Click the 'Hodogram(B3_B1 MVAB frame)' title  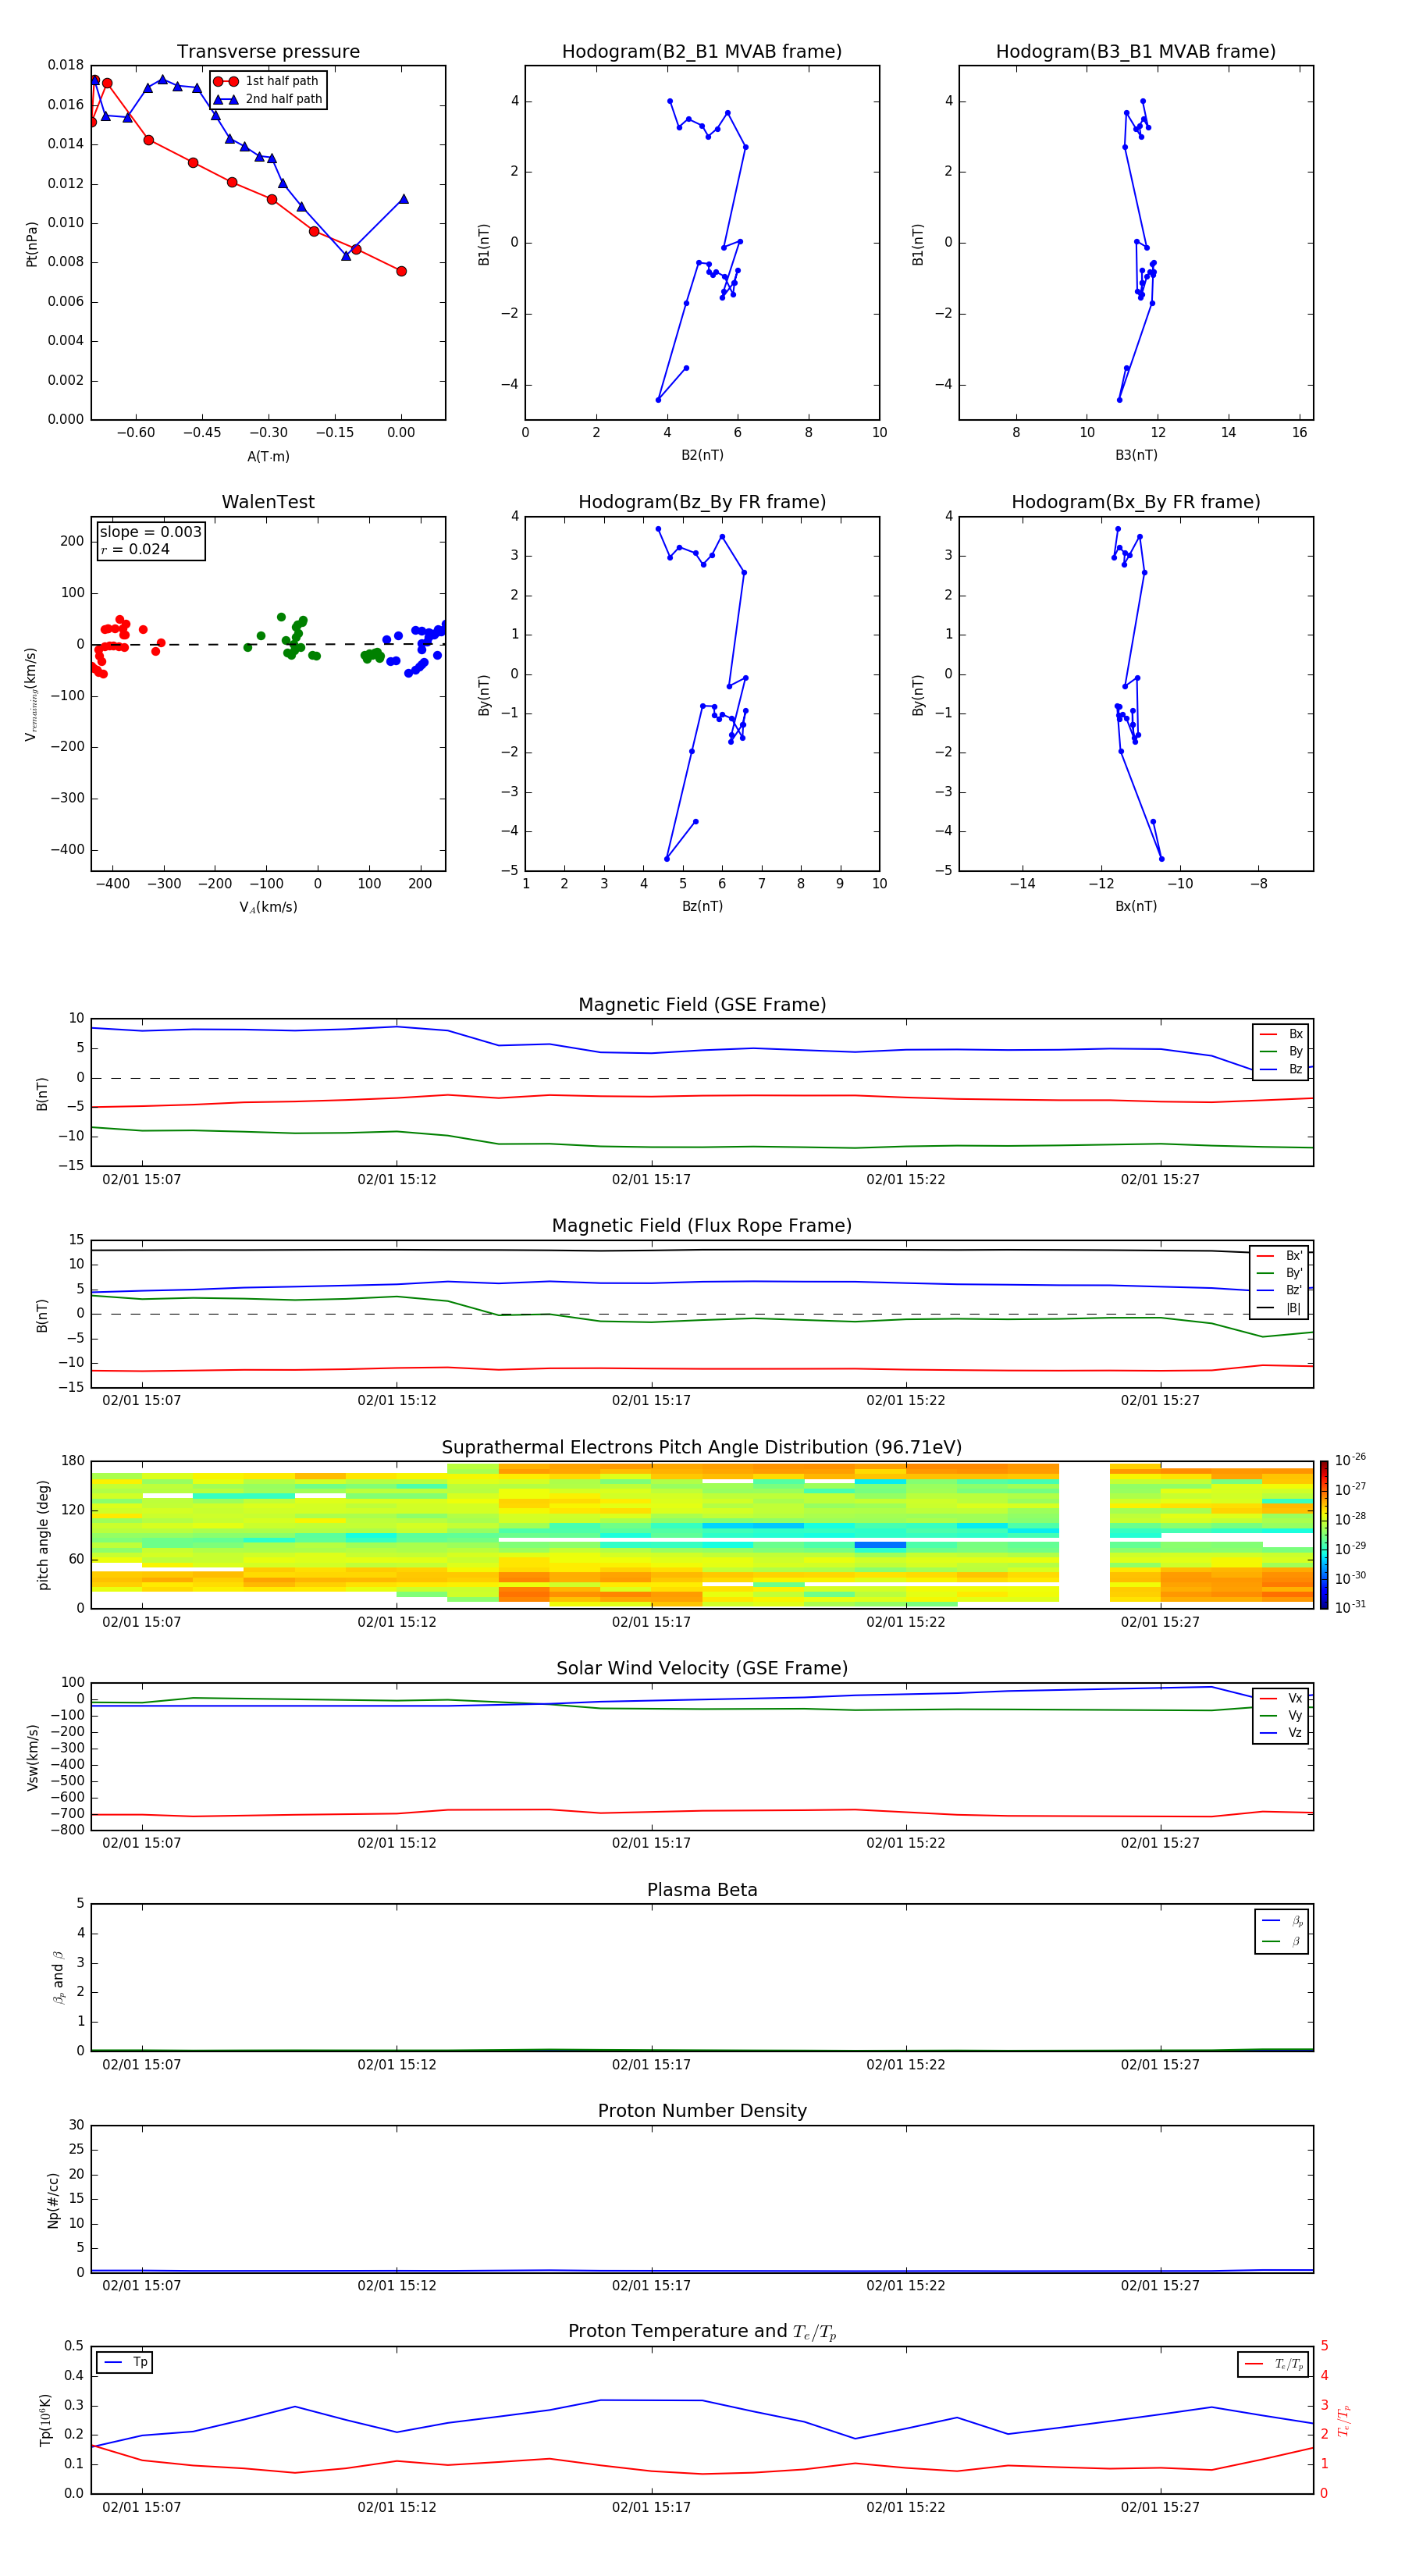pos(1136,52)
